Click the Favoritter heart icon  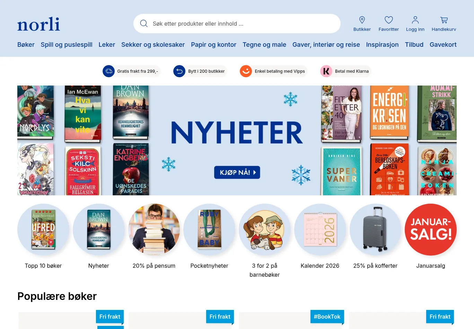pyautogui.click(x=389, y=20)
